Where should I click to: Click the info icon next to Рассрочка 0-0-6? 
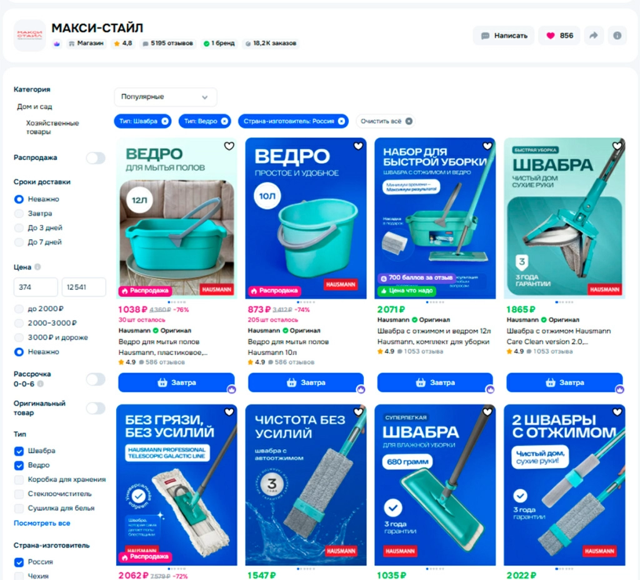(x=41, y=384)
